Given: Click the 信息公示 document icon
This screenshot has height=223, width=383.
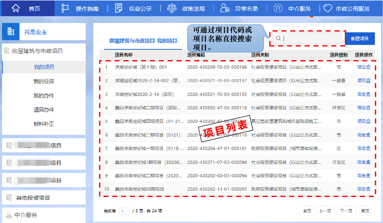Looking at the screenshot, I should click(x=119, y=8).
